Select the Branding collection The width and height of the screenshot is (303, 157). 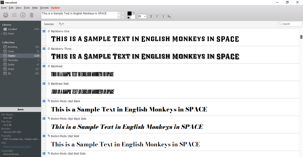[x=21, y=47]
